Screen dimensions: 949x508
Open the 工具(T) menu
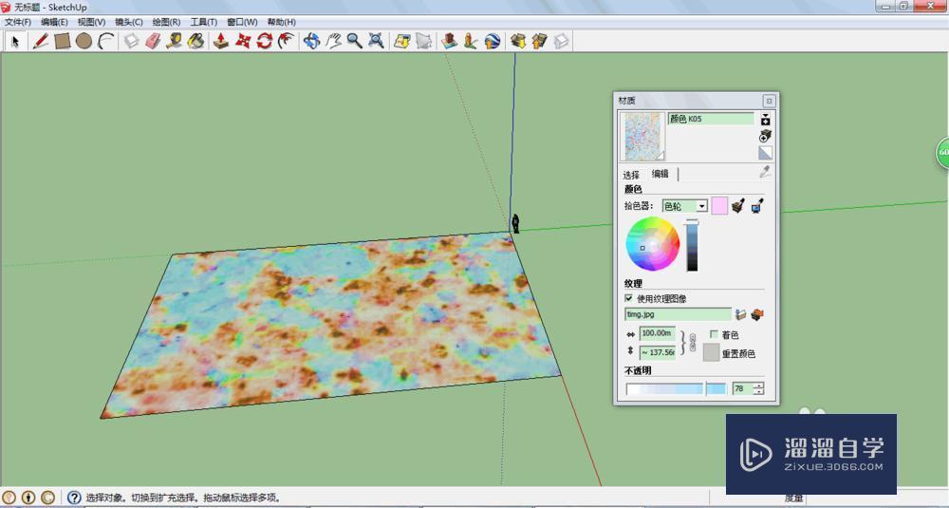pos(204,22)
